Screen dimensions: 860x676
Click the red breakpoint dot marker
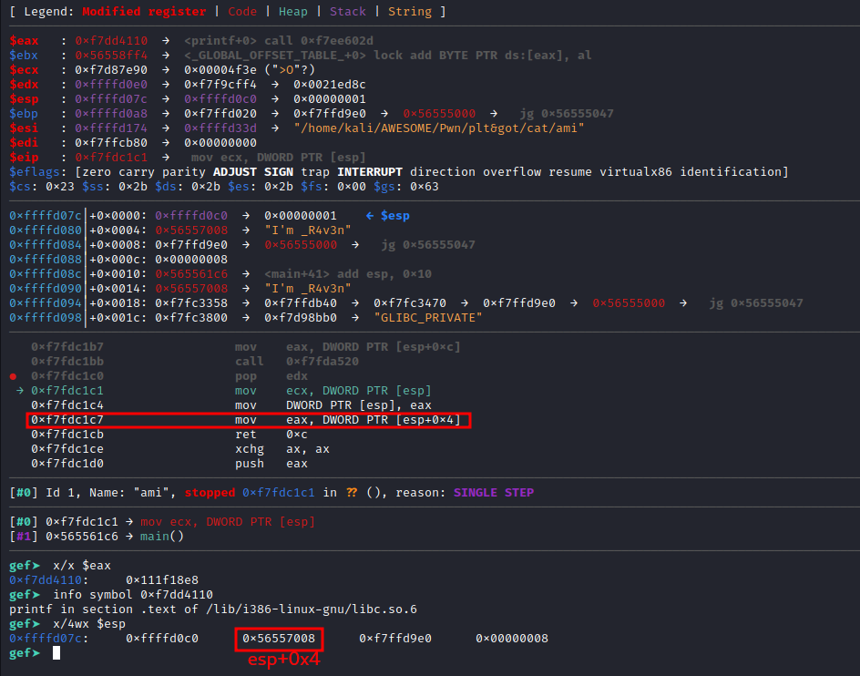tap(12, 375)
